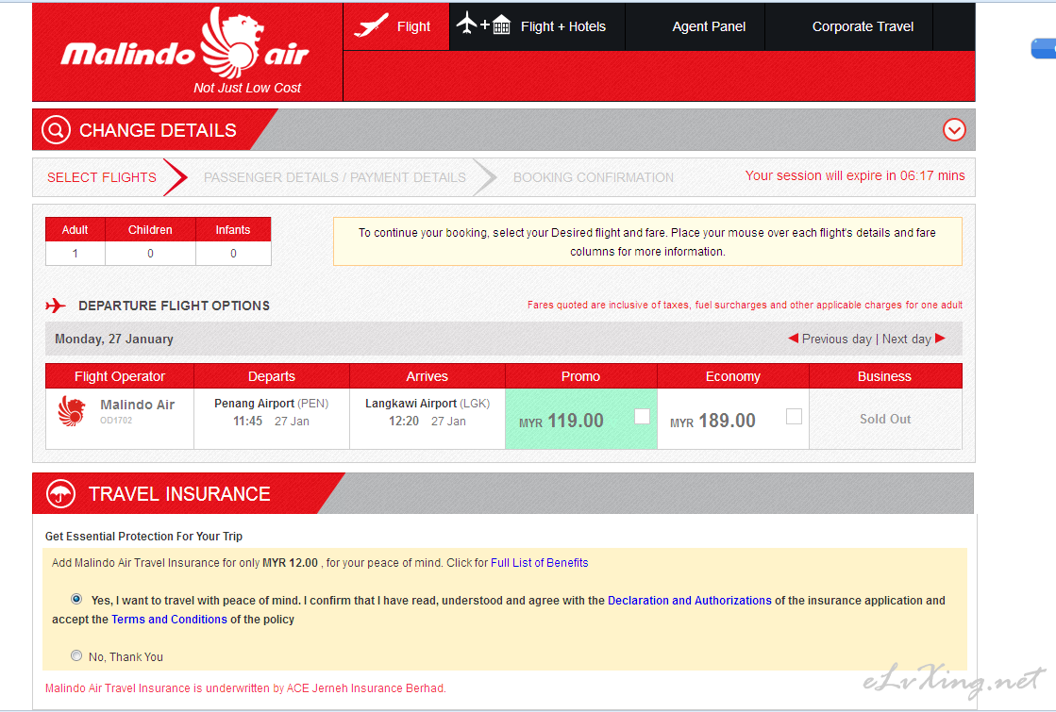Click the Adult passenger count value
The width and height of the screenshot is (1056, 712).
(75, 254)
